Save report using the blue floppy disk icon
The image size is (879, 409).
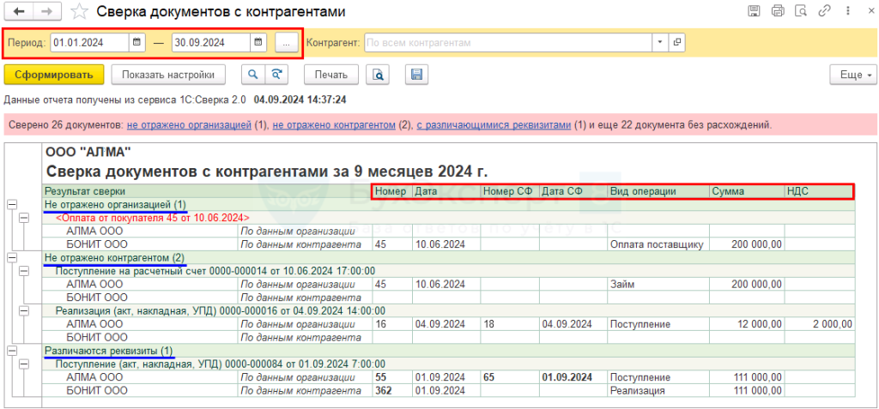coord(416,75)
